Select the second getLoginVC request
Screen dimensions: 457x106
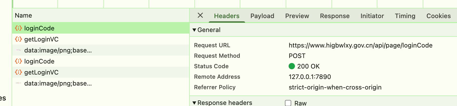41,72
